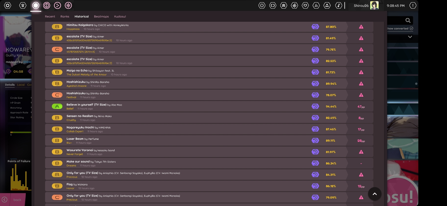Open the notifications exclamation icon

click(x=413, y=5)
